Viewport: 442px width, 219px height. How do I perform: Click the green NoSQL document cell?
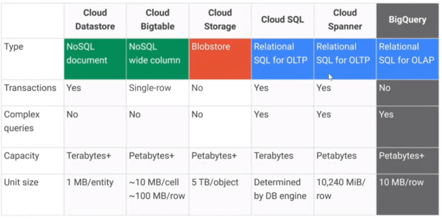point(95,59)
